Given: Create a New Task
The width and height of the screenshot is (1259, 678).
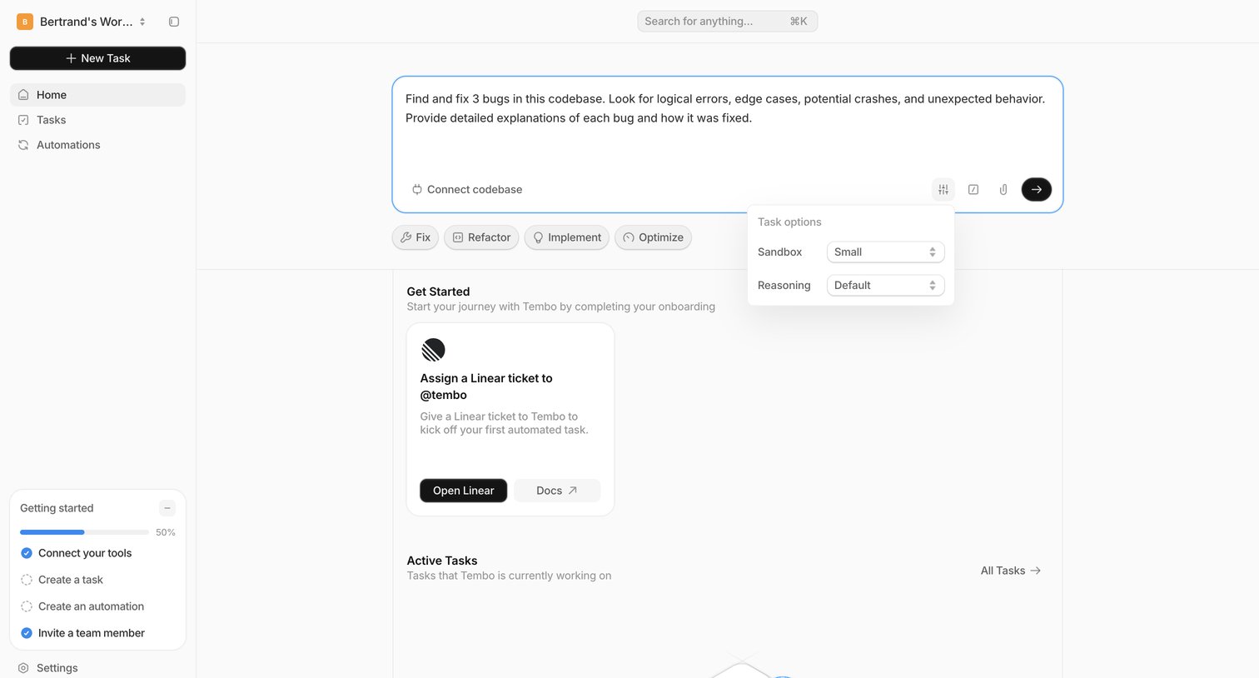Looking at the screenshot, I should pyautogui.click(x=97, y=58).
